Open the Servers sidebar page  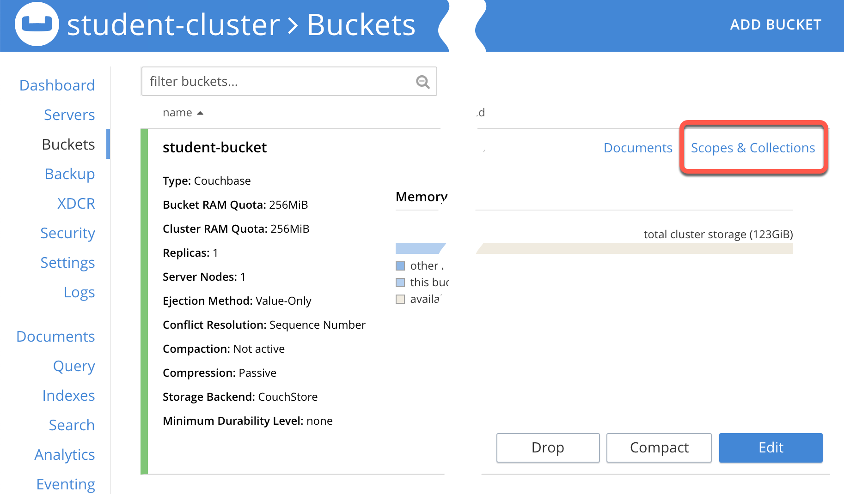(69, 115)
